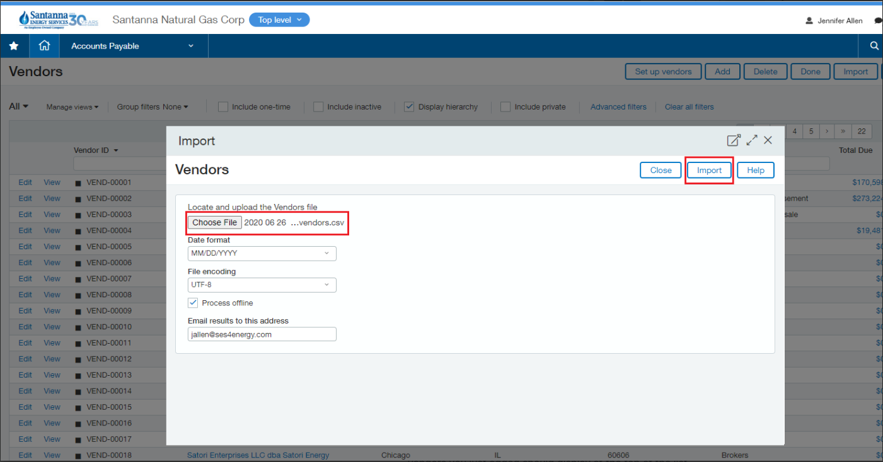
Task: Disable the Process offline checkbox
Action: coord(193,303)
